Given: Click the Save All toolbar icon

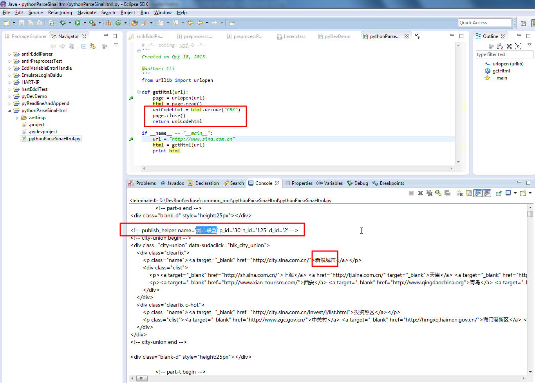Looking at the screenshot, I should point(30,23).
